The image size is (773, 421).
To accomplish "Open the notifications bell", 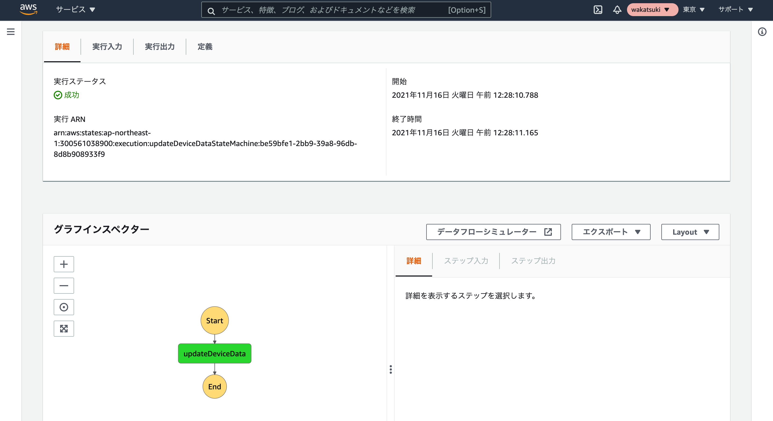I will tap(617, 10).
